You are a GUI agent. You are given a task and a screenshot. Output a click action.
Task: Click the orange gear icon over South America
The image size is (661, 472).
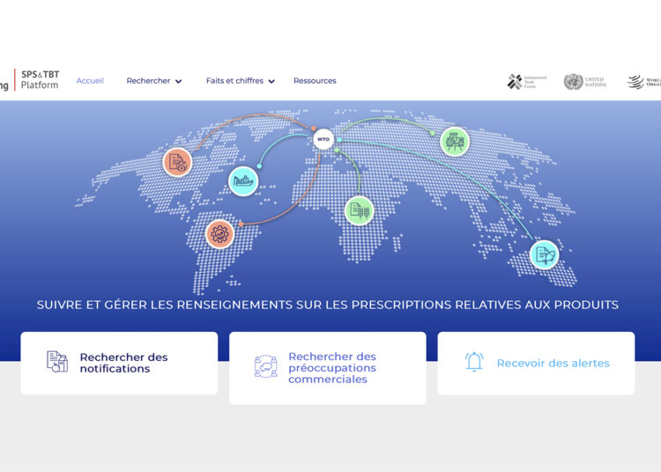(x=219, y=233)
